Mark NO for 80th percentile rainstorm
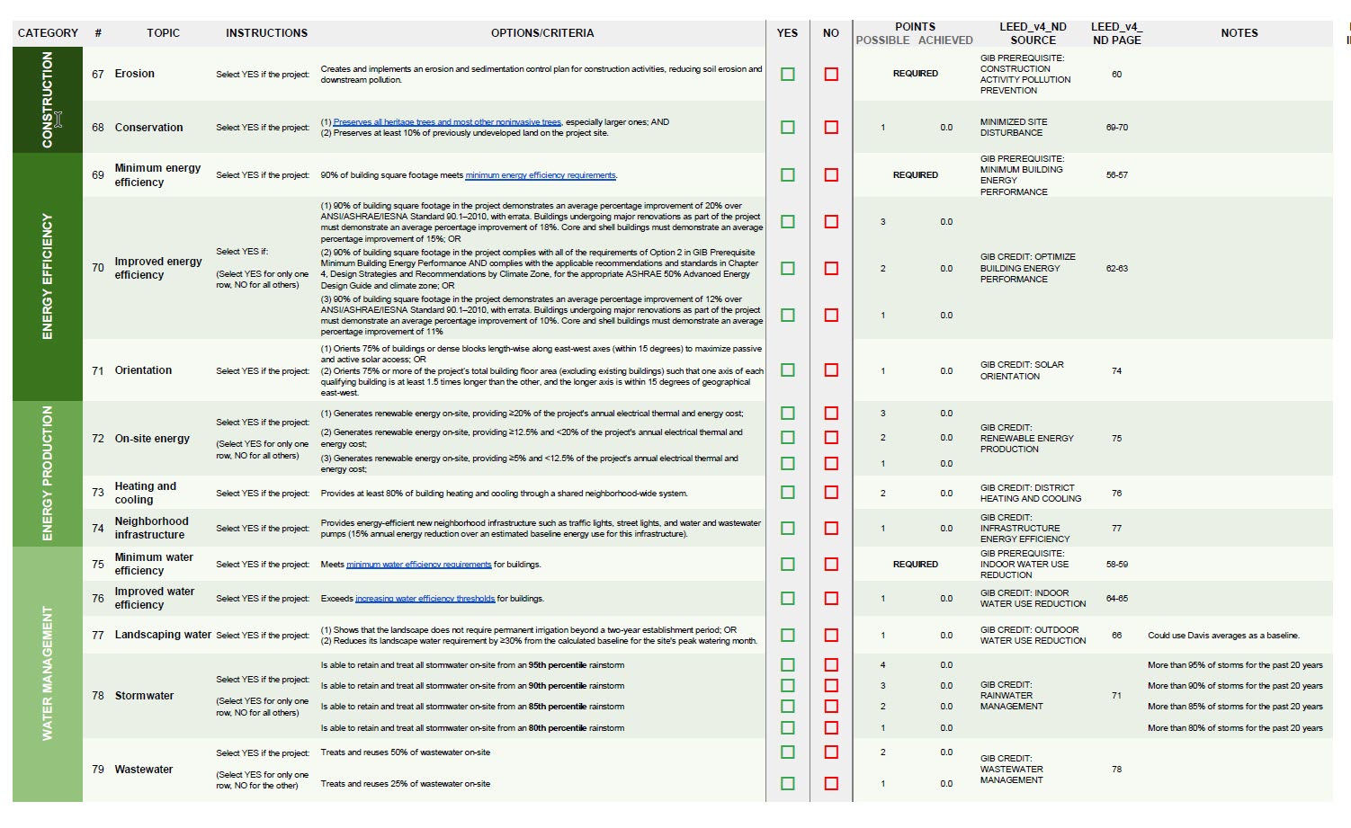1351x828 pixels. (x=831, y=728)
